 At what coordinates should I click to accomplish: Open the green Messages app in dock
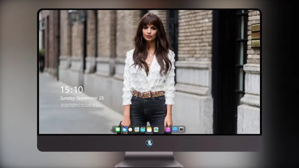point(118,130)
